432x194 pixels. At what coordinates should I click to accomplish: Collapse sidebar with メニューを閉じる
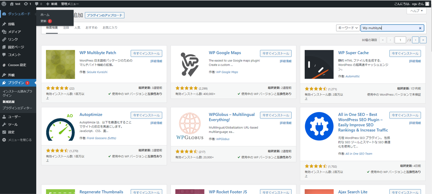pos(18,140)
